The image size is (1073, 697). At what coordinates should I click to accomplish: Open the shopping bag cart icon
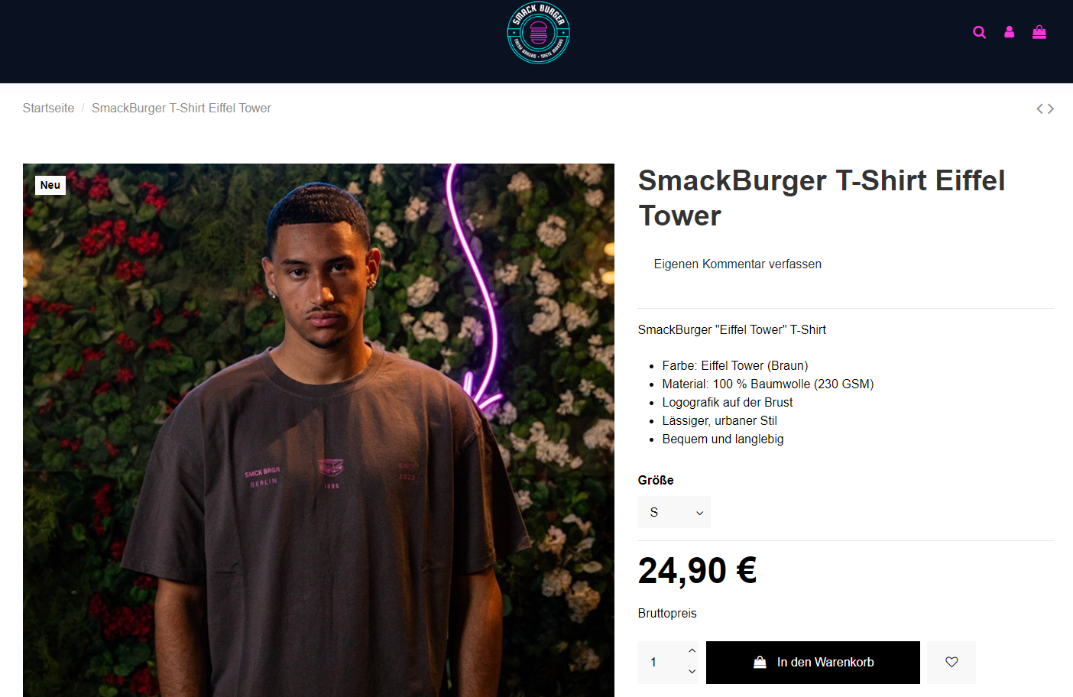1039,32
